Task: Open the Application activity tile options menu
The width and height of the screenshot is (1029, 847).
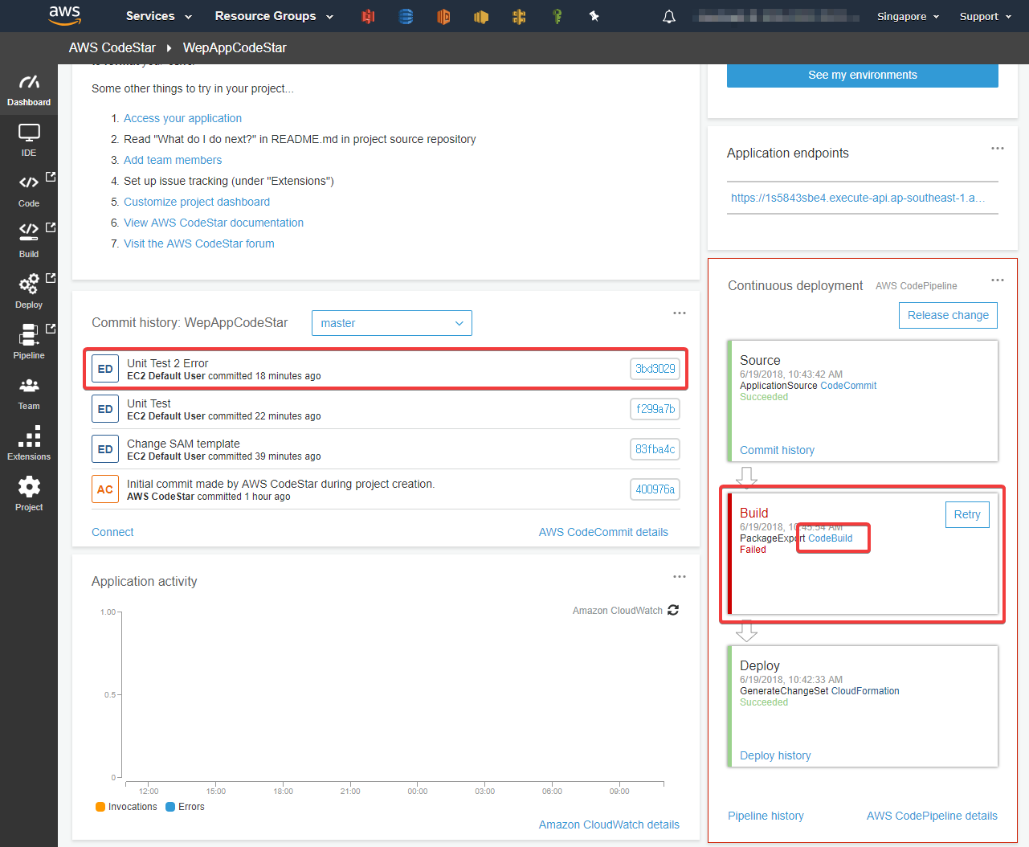Action: (680, 576)
